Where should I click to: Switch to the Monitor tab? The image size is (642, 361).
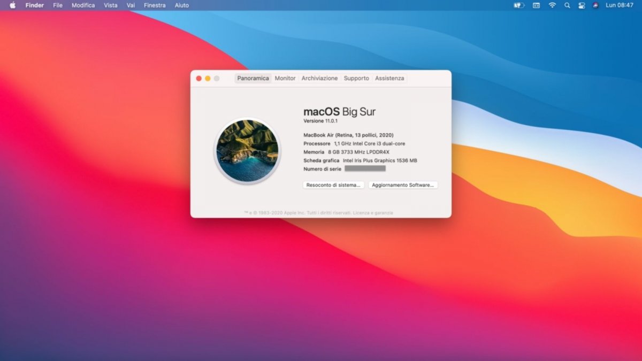[x=285, y=78]
